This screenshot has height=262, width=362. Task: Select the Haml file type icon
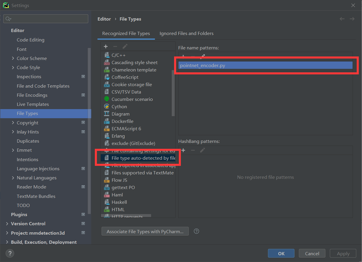(x=107, y=195)
